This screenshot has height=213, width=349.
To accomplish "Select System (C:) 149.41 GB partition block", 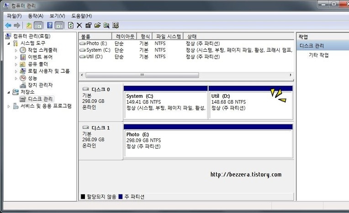I will [x=166, y=102].
